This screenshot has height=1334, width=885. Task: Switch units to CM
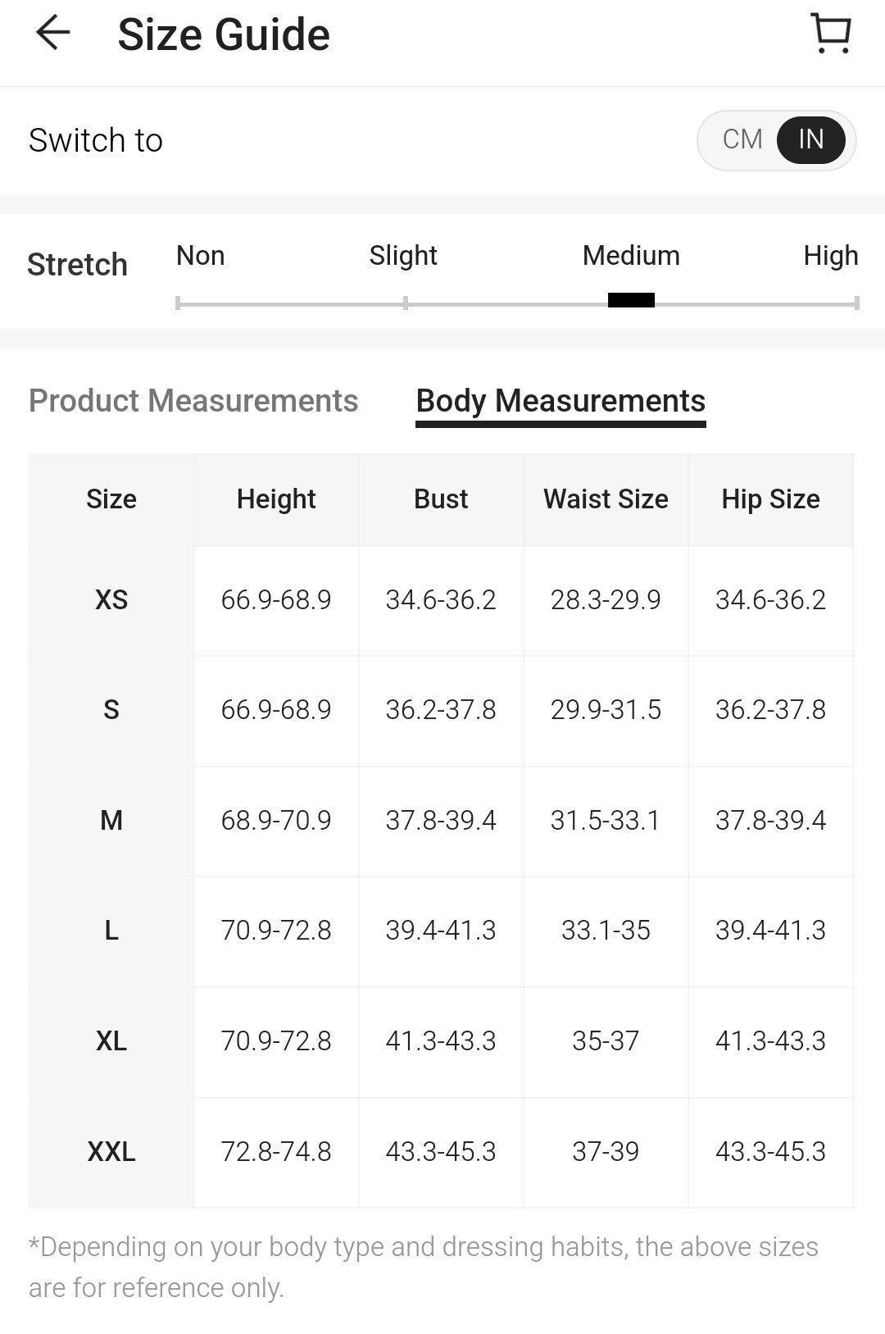[742, 139]
